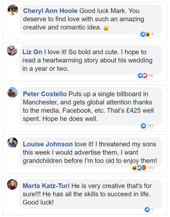The image size is (170, 217).
Task: Show the 18 reactions on Liz's comment
Action: (145, 76)
